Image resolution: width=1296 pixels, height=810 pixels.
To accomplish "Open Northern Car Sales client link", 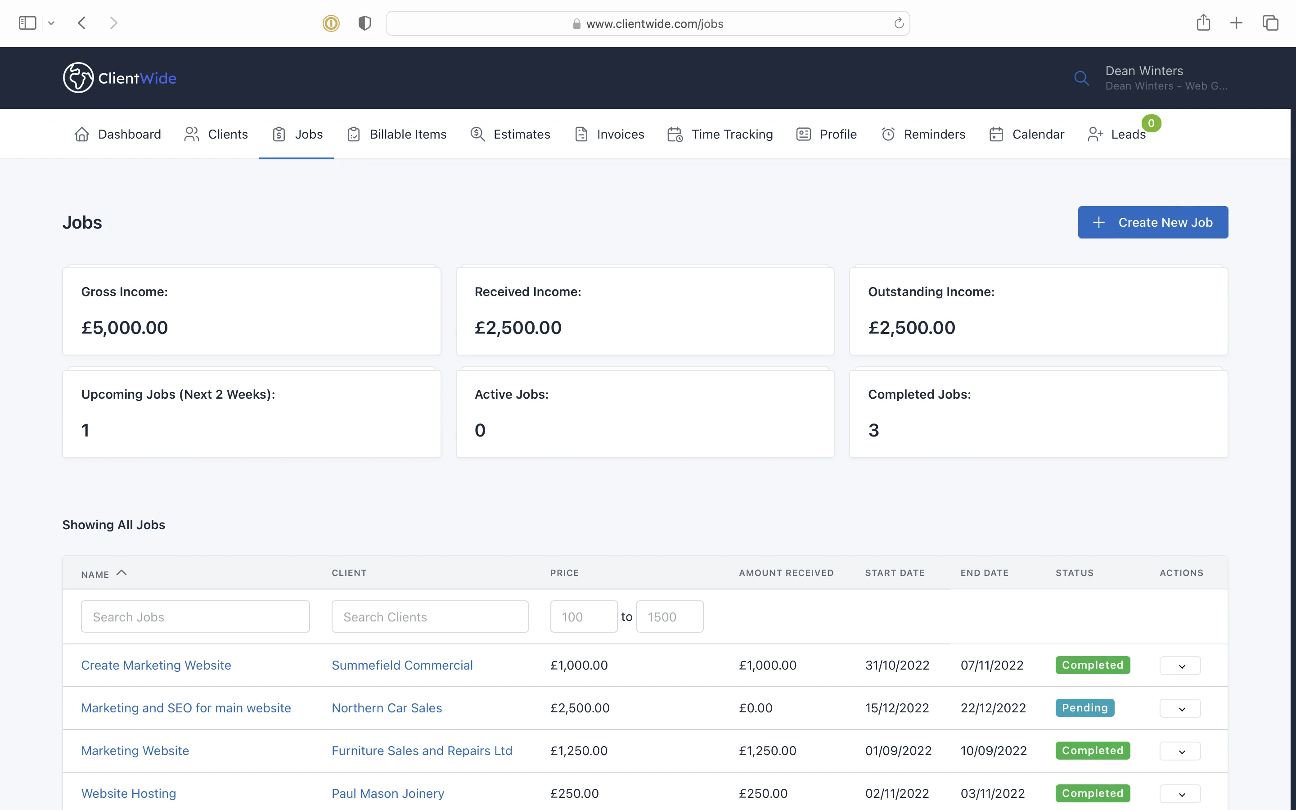I will tap(387, 708).
